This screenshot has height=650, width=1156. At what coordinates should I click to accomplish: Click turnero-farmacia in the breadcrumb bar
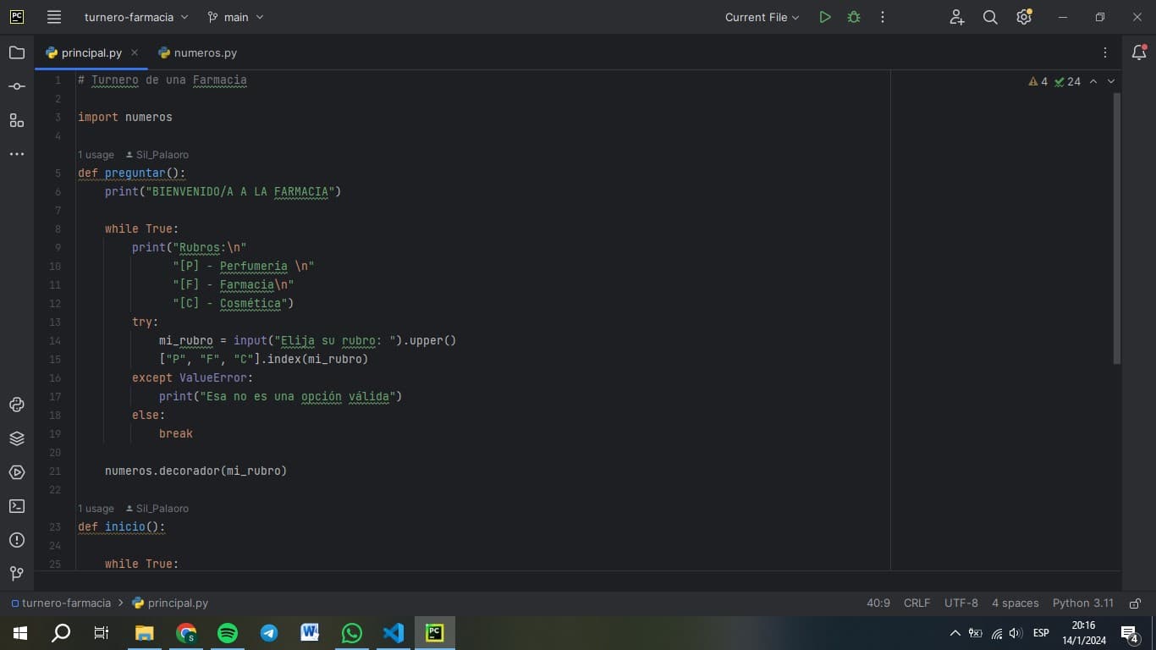(61, 603)
